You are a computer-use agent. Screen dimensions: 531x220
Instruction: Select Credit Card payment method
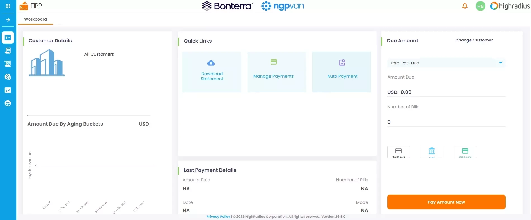(399, 152)
